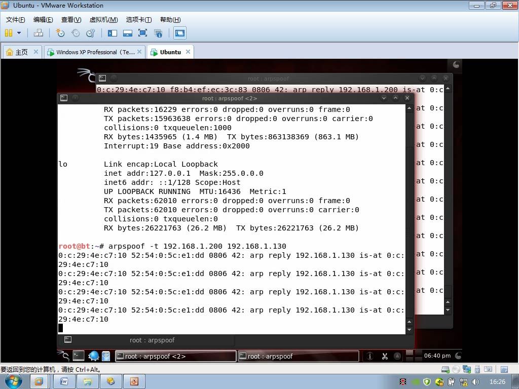Click the Interrupt:19 Base address:0x2000 line
519x389 pixels.
click(177, 146)
